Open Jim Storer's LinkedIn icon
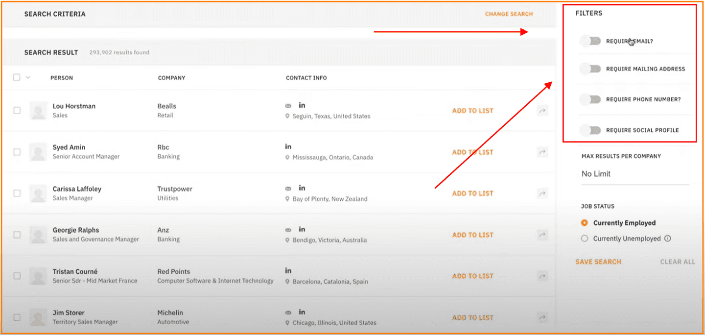This screenshot has width=705, height=335. coord(302,311)
